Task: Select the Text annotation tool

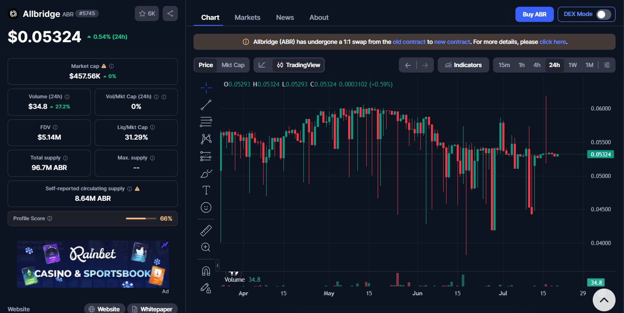Action: click(x=206, y=190)
